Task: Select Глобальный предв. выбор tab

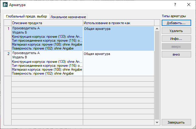Action: pos(26,16)
